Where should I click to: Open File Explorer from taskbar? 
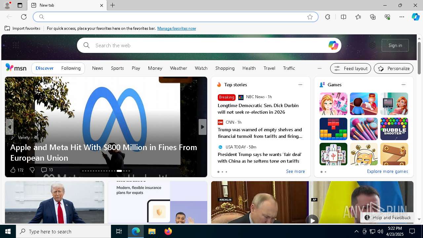click(152, 231)
